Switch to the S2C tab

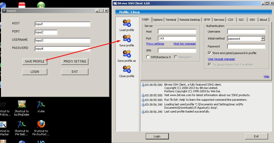click(241, 20)
